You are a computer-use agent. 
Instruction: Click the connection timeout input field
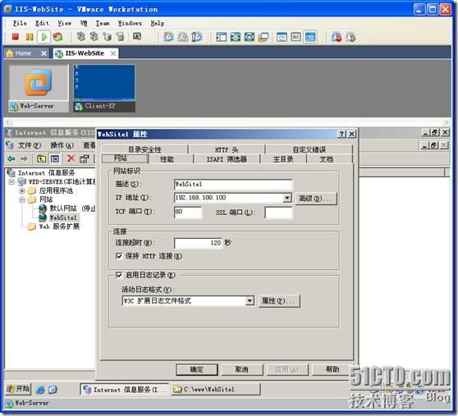[199, 243]
